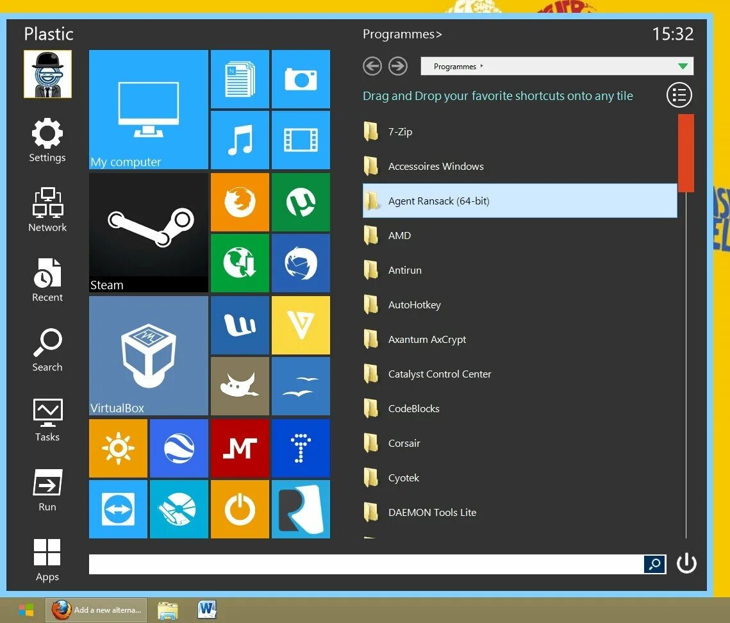This screenshot has width=730, height=623.
Task: Click the magnifier search button
Action: 654,564
